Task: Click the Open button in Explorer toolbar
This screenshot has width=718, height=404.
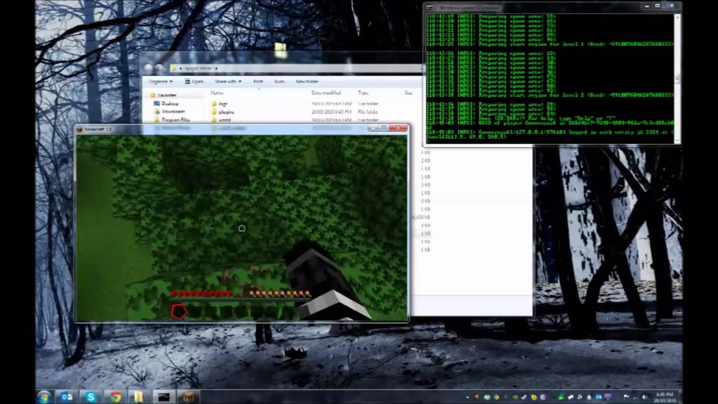Action: (194, 81)
